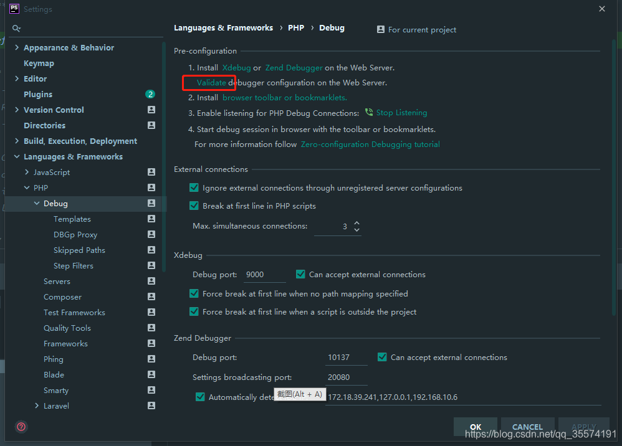The image size is (622, 446).
Task: Collapse Languages & Frameworks section
Action: click(x=17, y=156)
